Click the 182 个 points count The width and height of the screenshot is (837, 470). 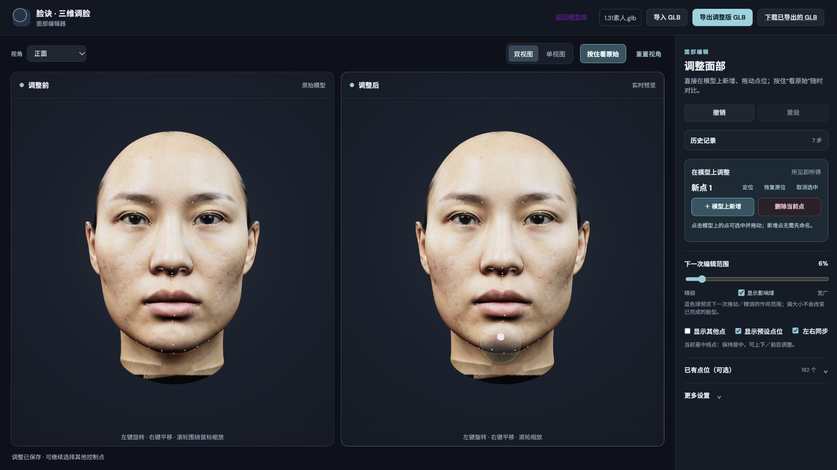(x=809, y=370)
